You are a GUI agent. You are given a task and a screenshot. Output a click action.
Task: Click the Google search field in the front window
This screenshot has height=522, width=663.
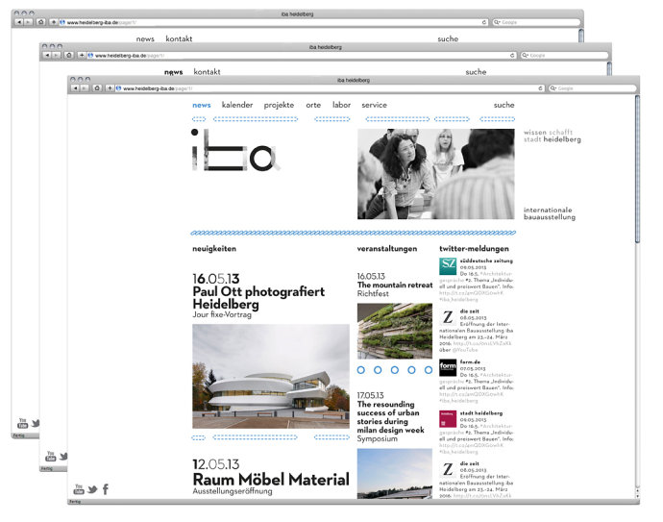tap(593, 88)
